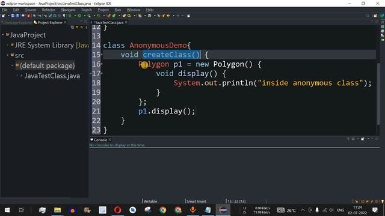Click the Open Type icon
Screen dimensions: 385x216
(x=125, y=16)
